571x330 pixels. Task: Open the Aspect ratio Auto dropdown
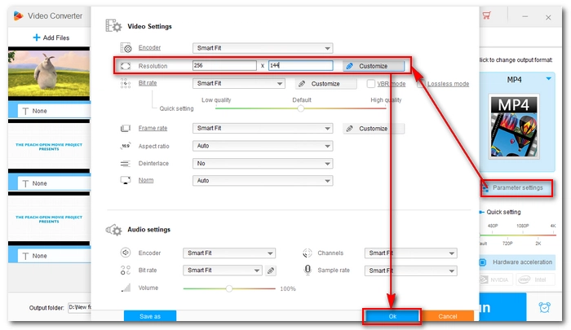coord(263,146)
